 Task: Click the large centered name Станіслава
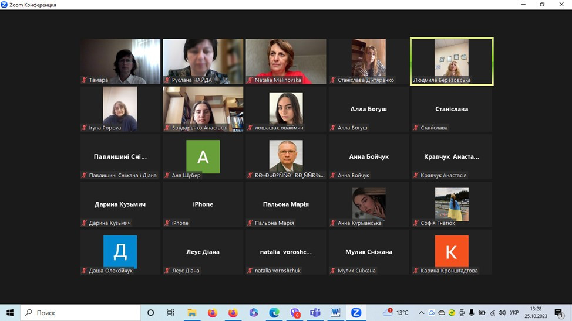click(452, 109)
